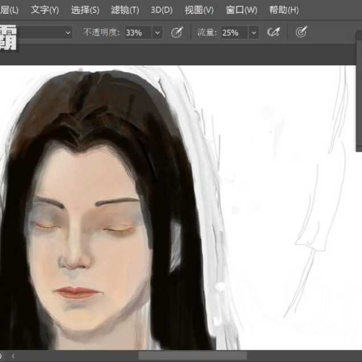The height and width of the screenshot is (362, 362).
Task: Open the 帮助(H) menu
Action: click(x=283, y=10)
